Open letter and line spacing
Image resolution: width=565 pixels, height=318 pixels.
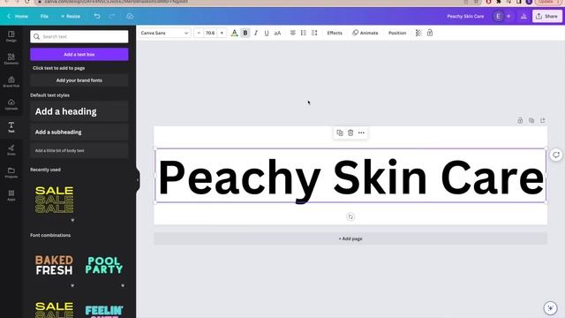(314, 33)
